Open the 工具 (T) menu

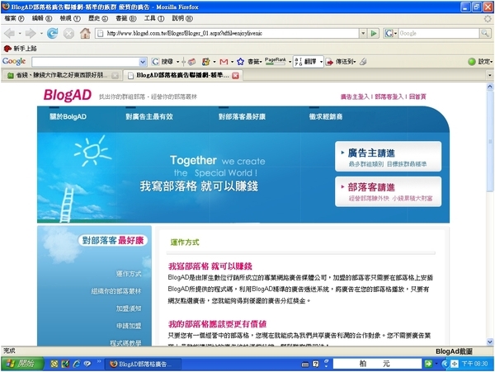(x=153, y=19)
